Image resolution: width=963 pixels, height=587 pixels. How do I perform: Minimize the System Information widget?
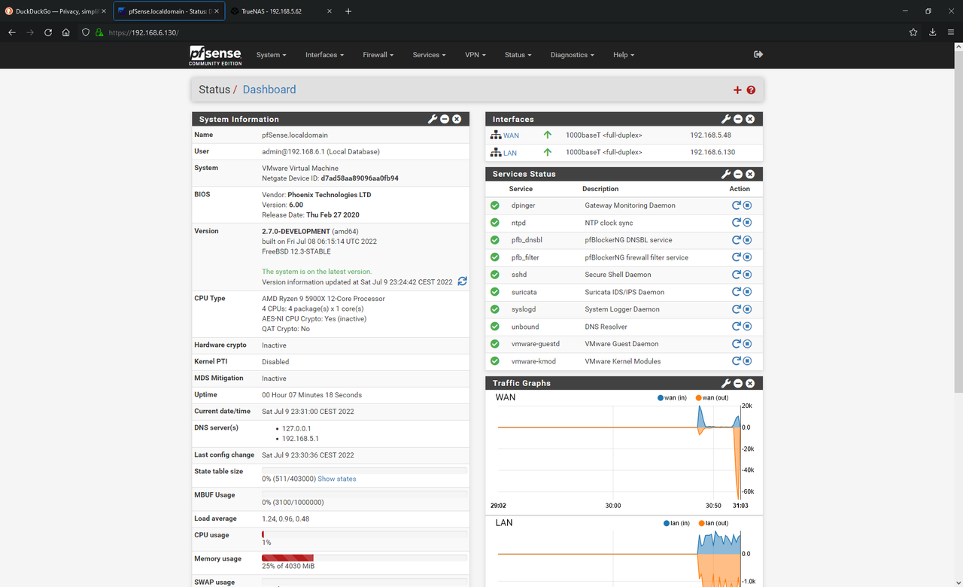tap(445, 119)
